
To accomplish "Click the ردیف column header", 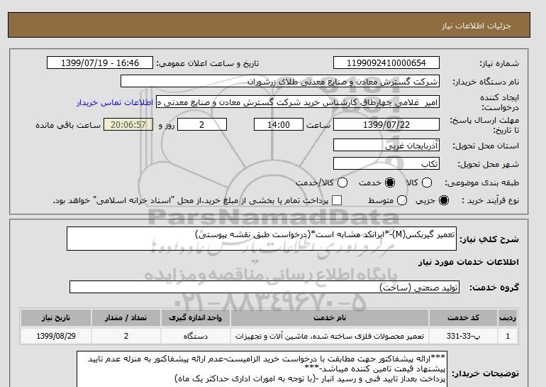I will point(508,317).
